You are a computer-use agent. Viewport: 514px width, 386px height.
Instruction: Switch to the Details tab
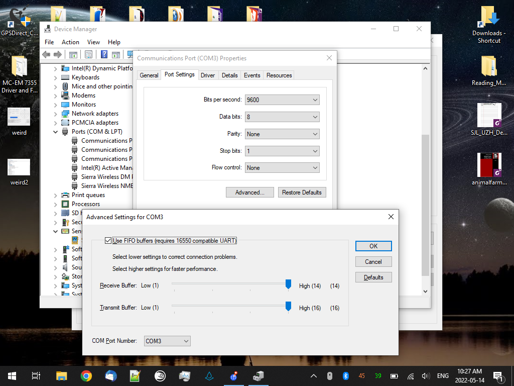pyautogui.click(x=229, y=75)
